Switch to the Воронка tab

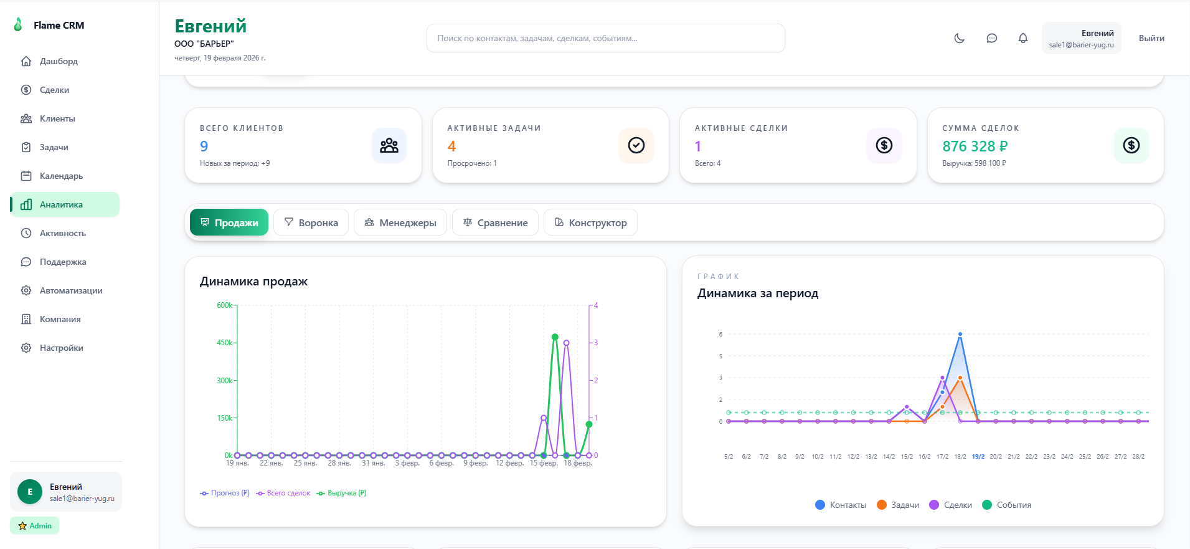click(x=311, y=222)
